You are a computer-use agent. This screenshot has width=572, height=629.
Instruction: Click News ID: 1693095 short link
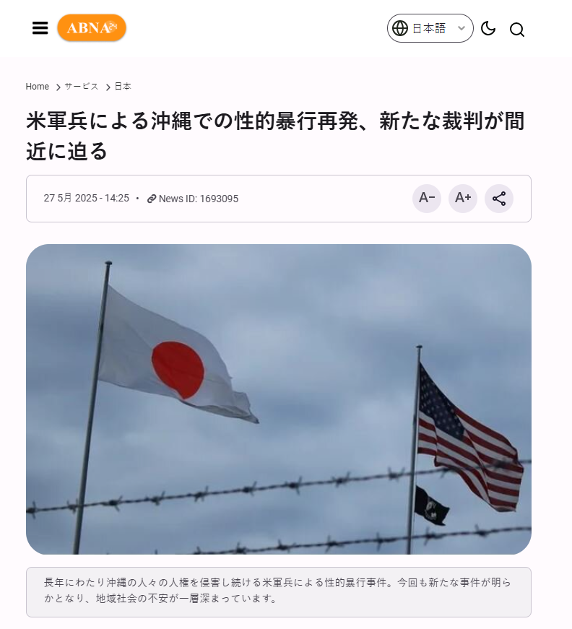pos(199,199)
